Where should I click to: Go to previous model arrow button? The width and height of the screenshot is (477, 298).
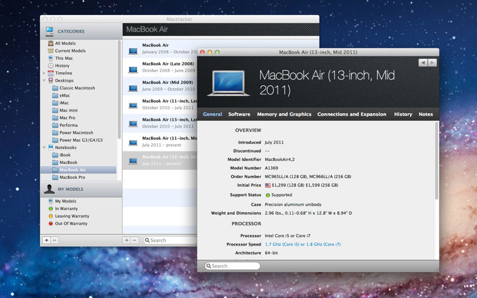coord(423,63)
